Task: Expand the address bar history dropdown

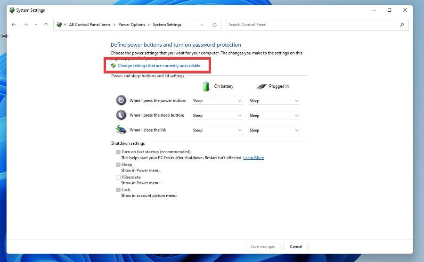Action: pos(202,25)
